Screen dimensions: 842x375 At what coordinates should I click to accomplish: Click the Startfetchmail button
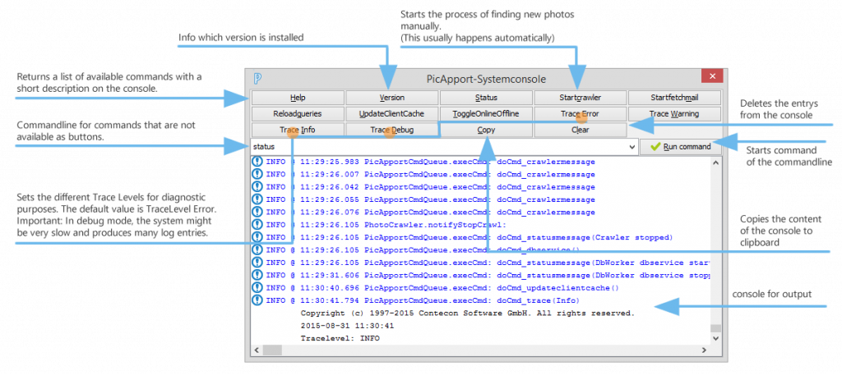tap(674, 98)
